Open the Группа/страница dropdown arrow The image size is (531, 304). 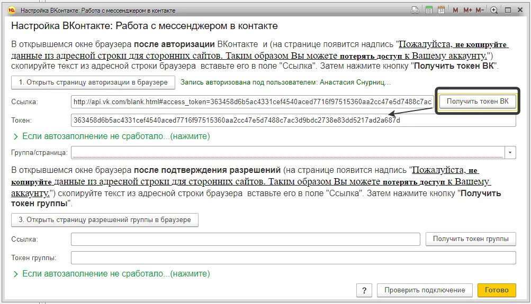point(510,152)
